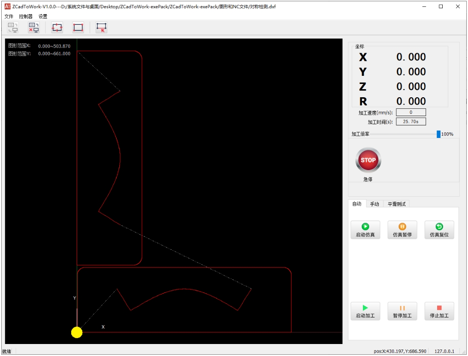
Task: Click the rectangle with red corner nodes icon
Action: point(78,27)
